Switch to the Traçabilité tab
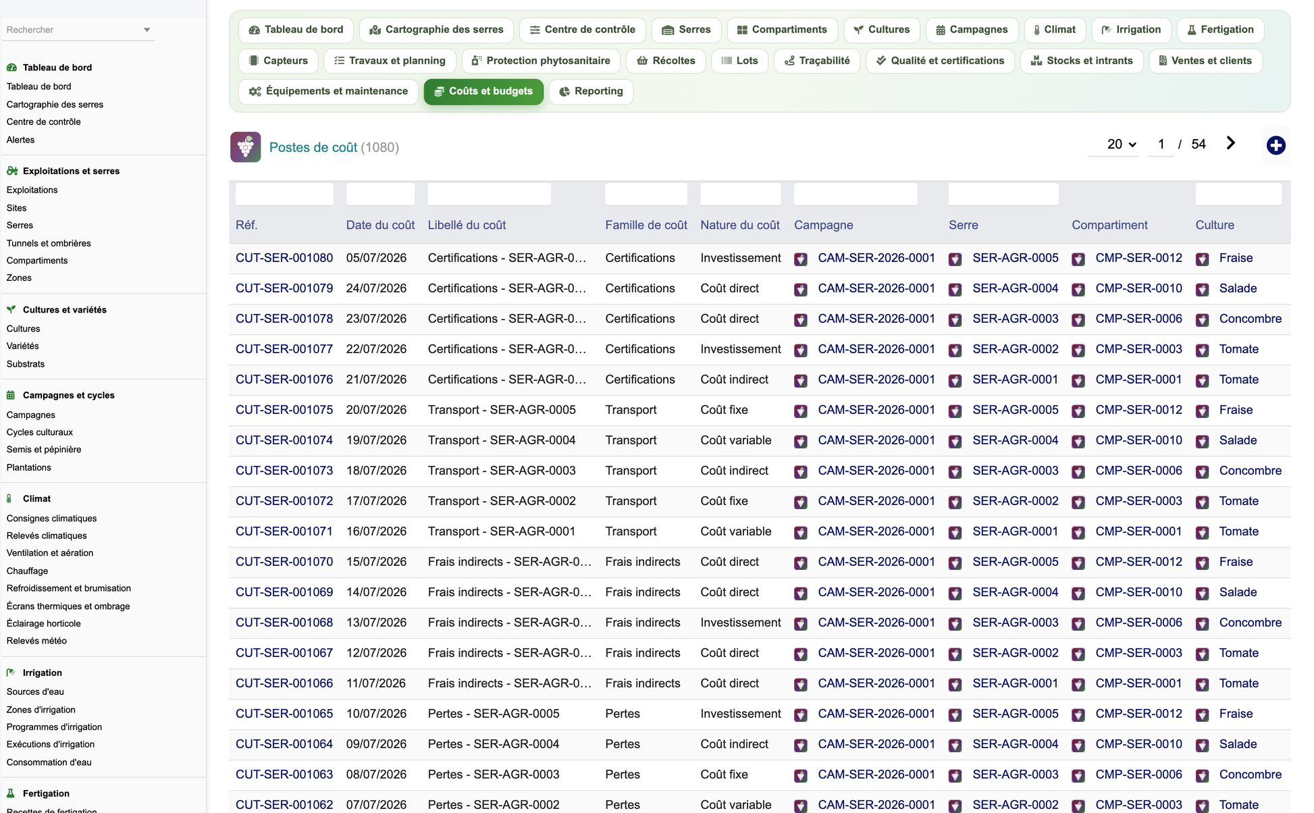Screen dimensions: 1314x813 pyautogui.click(x=816, y=61)
